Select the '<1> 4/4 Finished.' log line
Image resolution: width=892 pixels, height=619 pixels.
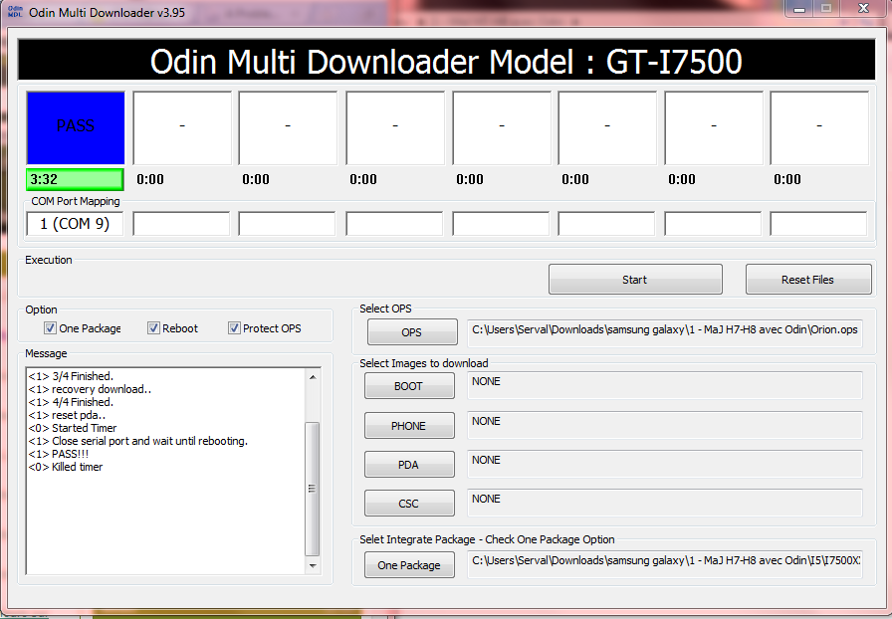click(71, 402)
